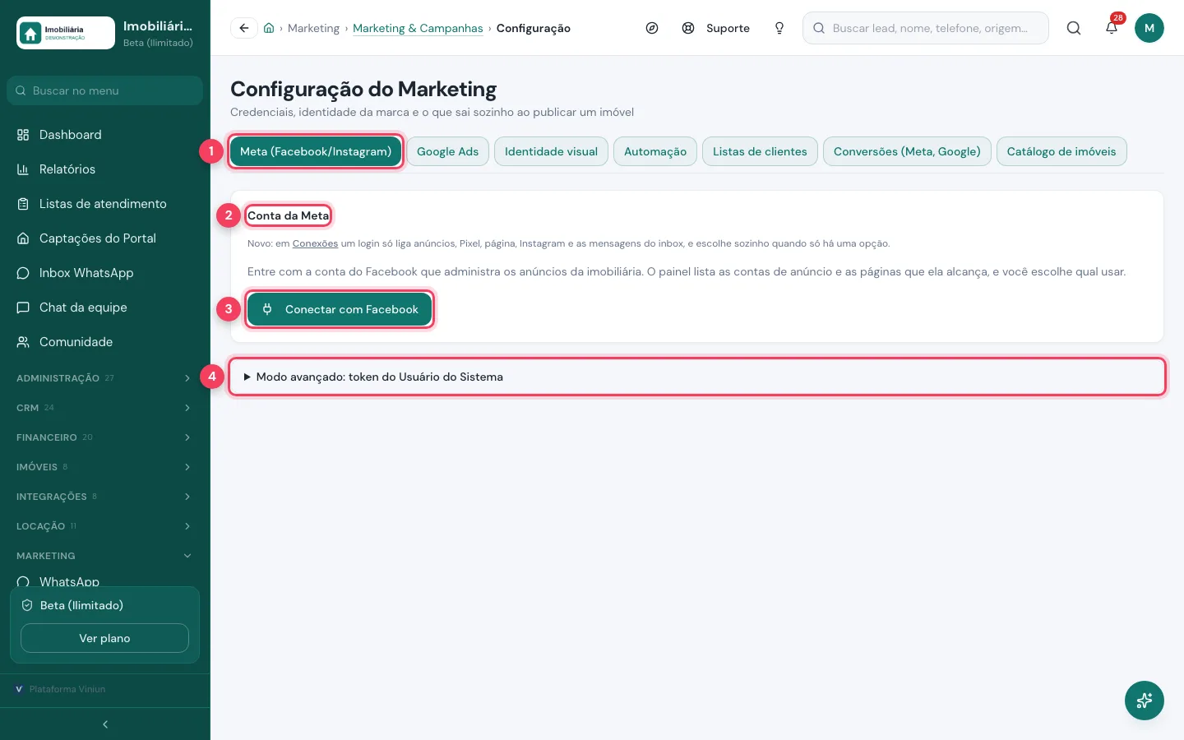Expand the CRM section
The width and height of the screenshot is (1184, 740).
coord(105,408)
